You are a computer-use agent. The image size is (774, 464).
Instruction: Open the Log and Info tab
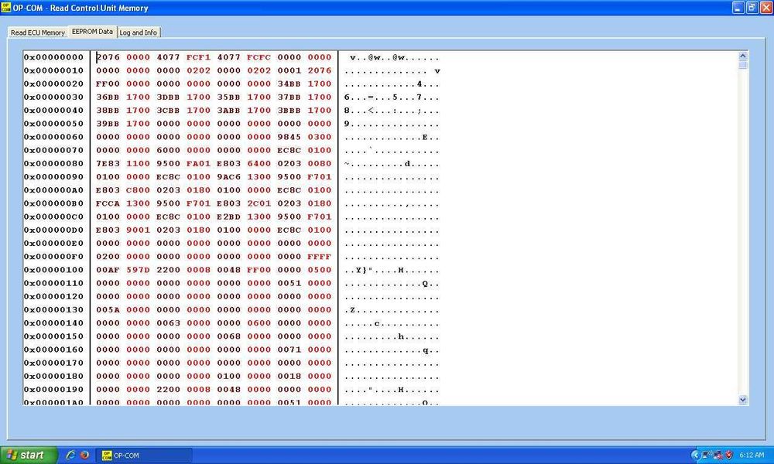[139, 32]
